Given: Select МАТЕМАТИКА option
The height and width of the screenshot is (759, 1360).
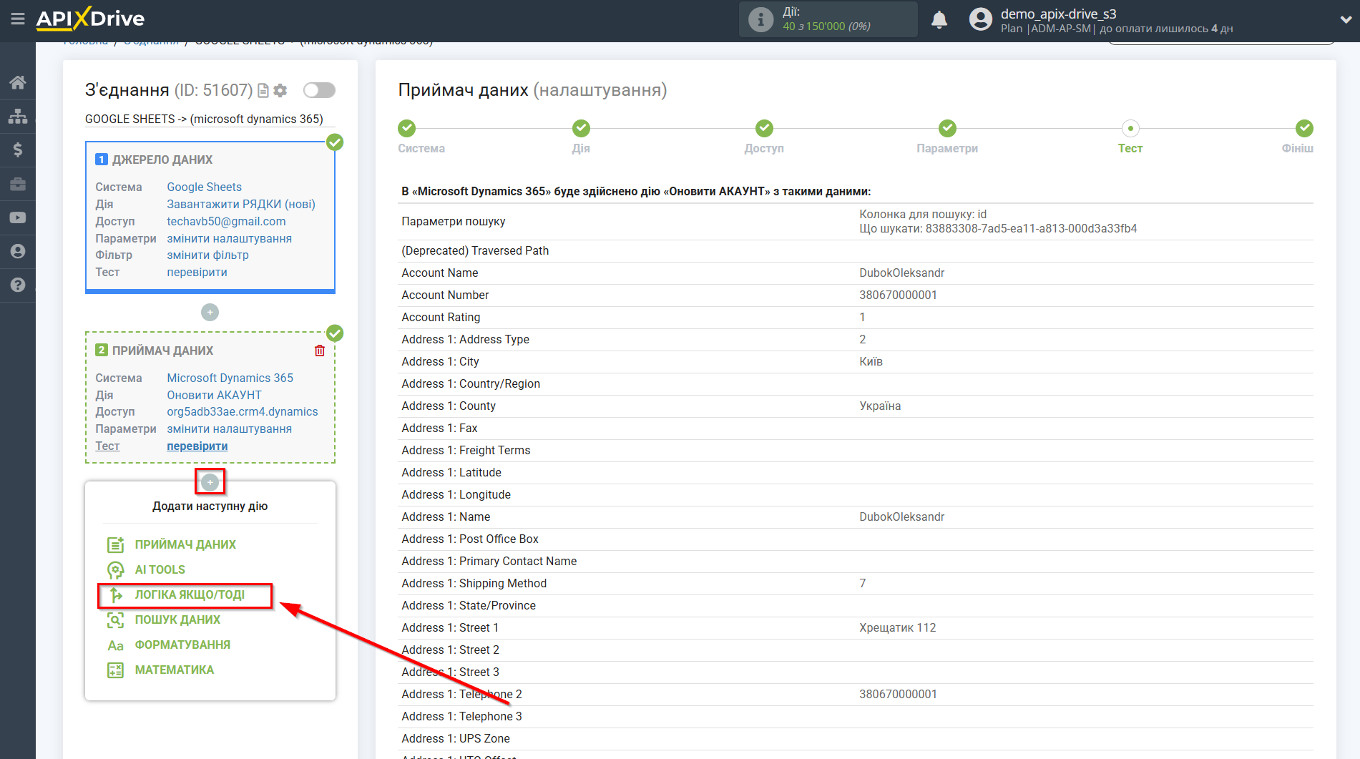Looking at the screenshot, I should [x=175, y=670].
